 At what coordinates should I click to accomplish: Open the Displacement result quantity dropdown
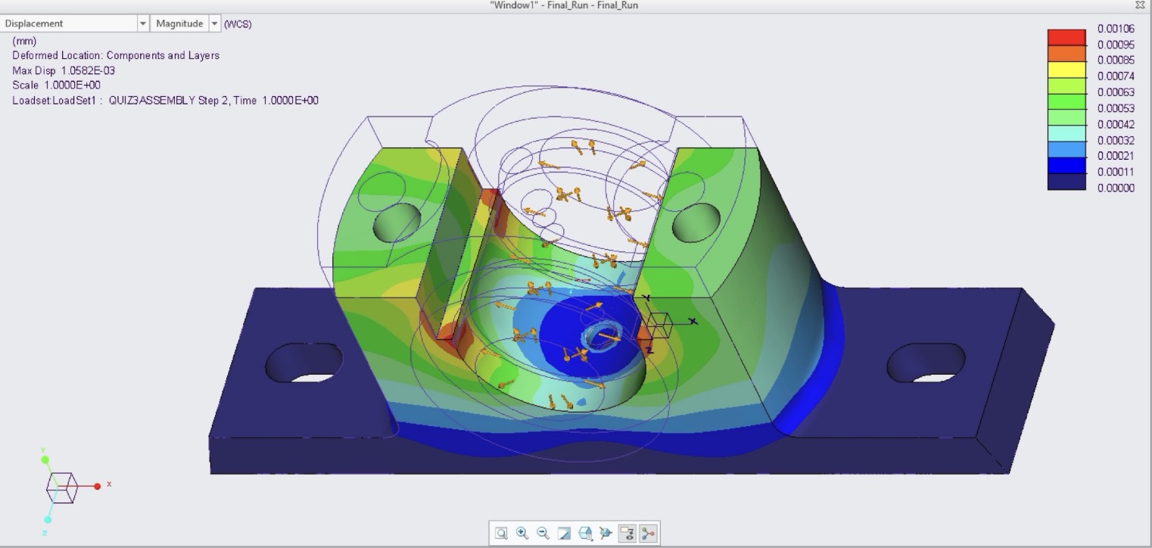(x=142, y=23)
